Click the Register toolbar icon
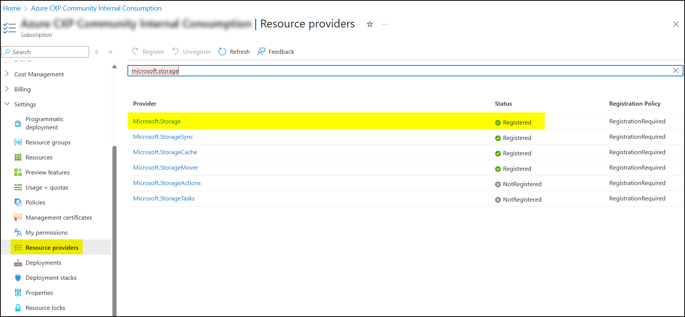Screen dimensions: 685x317 [x=135, y=52]
